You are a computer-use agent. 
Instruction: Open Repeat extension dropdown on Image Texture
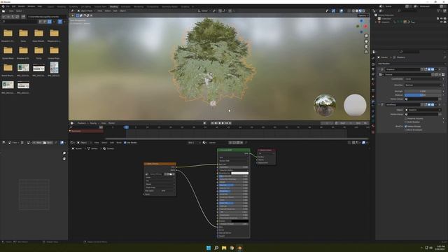tap(160, 184)
